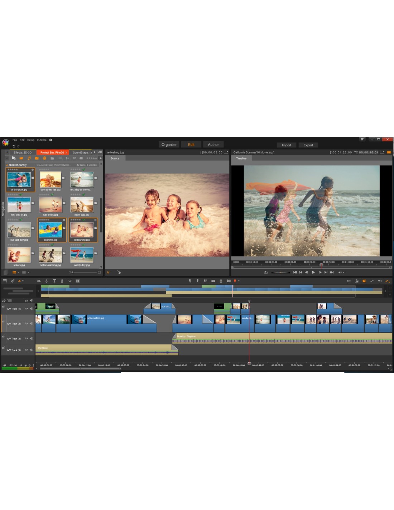Click the ScoreFitter treble clef icon

(x=46, y=281)
